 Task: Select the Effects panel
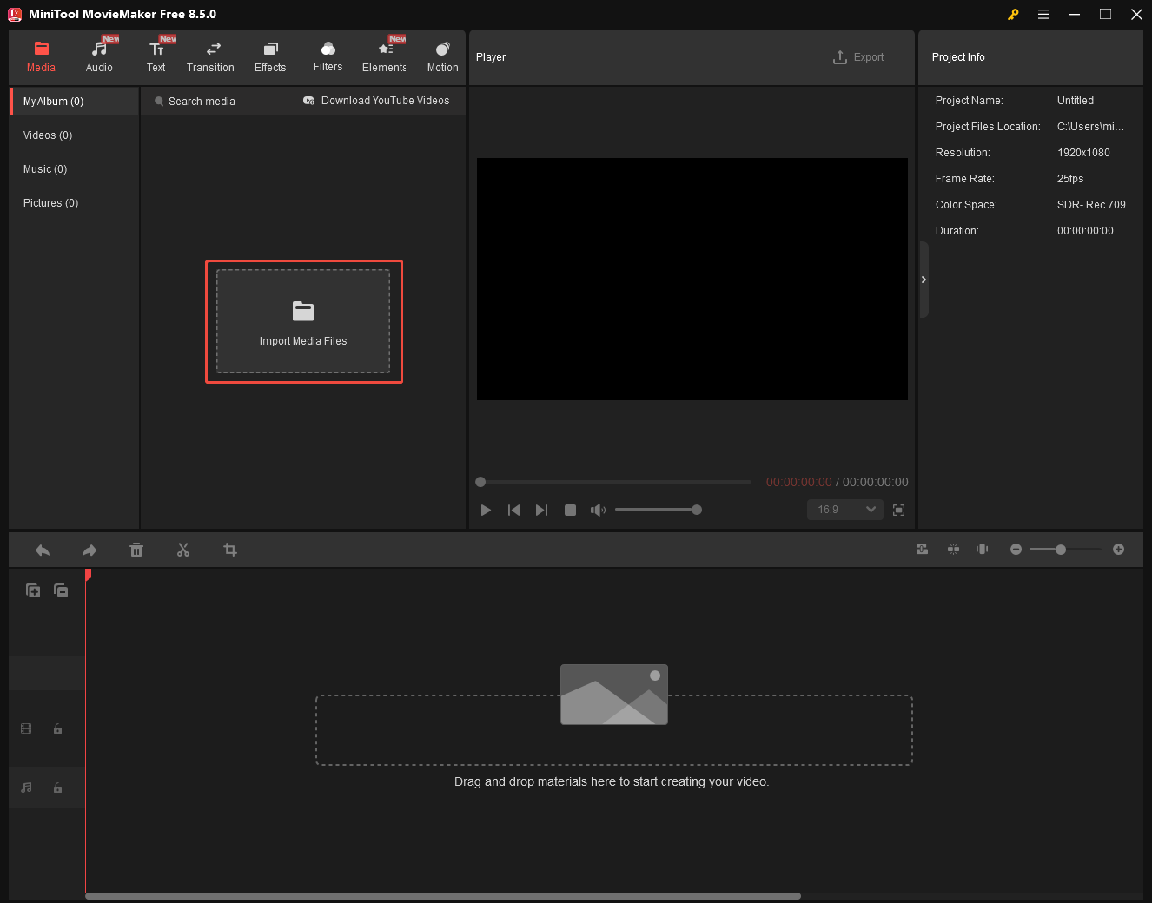coord(269,56)
